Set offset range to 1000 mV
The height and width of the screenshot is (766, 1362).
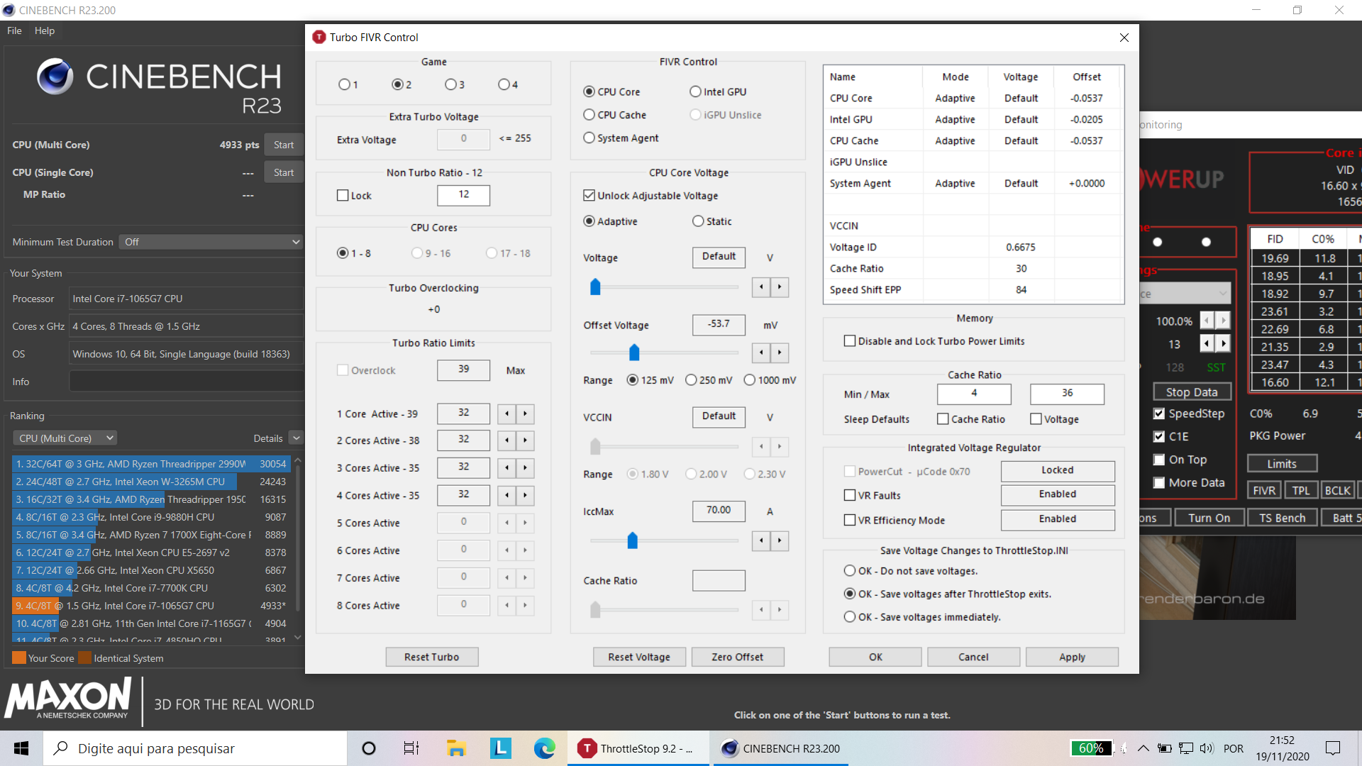tap(770, 380)
